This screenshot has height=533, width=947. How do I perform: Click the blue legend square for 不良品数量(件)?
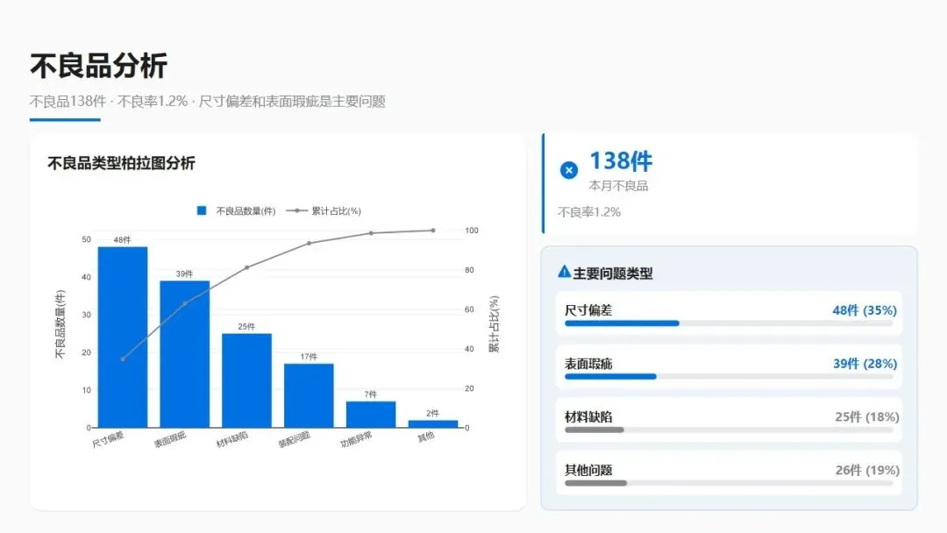(x=202, y=210)
